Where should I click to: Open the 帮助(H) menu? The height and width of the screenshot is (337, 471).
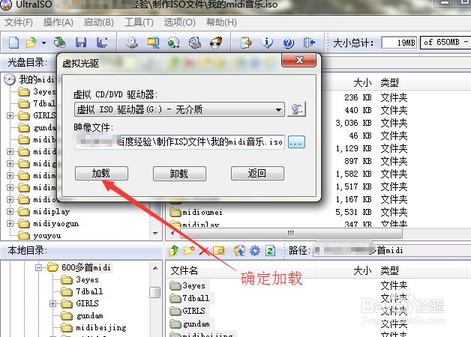tap(221, 22)
